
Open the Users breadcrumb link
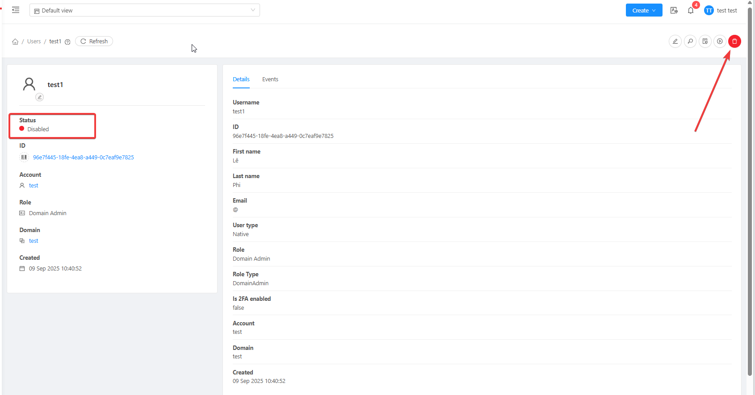click(x=34, y=42)
